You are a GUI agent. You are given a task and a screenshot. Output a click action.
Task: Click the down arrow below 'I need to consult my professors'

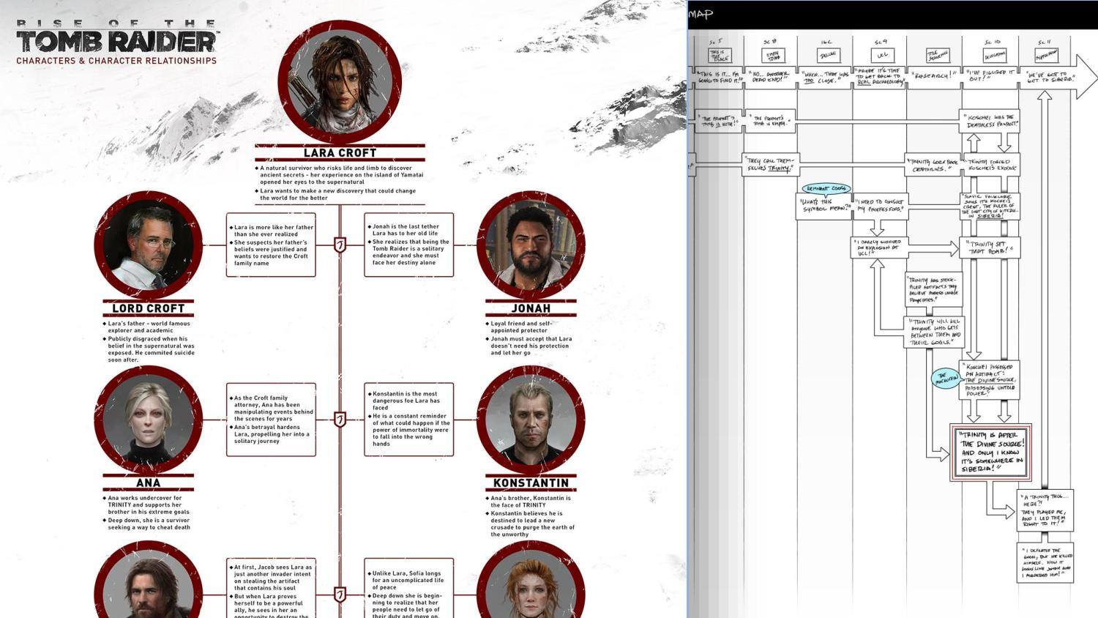pos(878,227)
